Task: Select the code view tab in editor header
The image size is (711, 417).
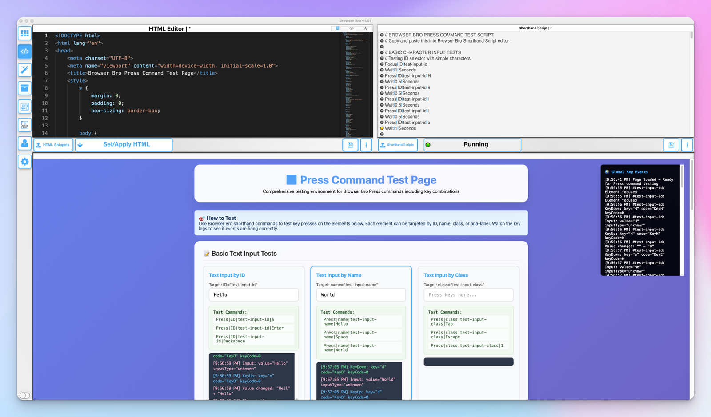Action: 351,28
